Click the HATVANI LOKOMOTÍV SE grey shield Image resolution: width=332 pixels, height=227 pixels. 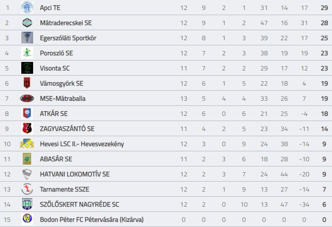pyautogui.click(x=27, y=174)
